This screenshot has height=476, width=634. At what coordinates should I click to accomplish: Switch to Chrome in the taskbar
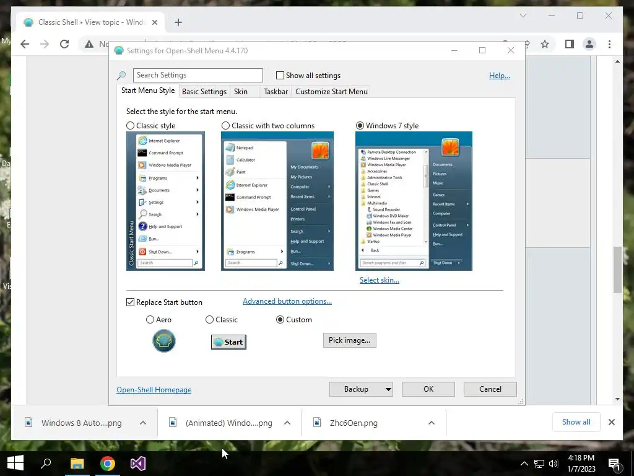coord(108,463)
